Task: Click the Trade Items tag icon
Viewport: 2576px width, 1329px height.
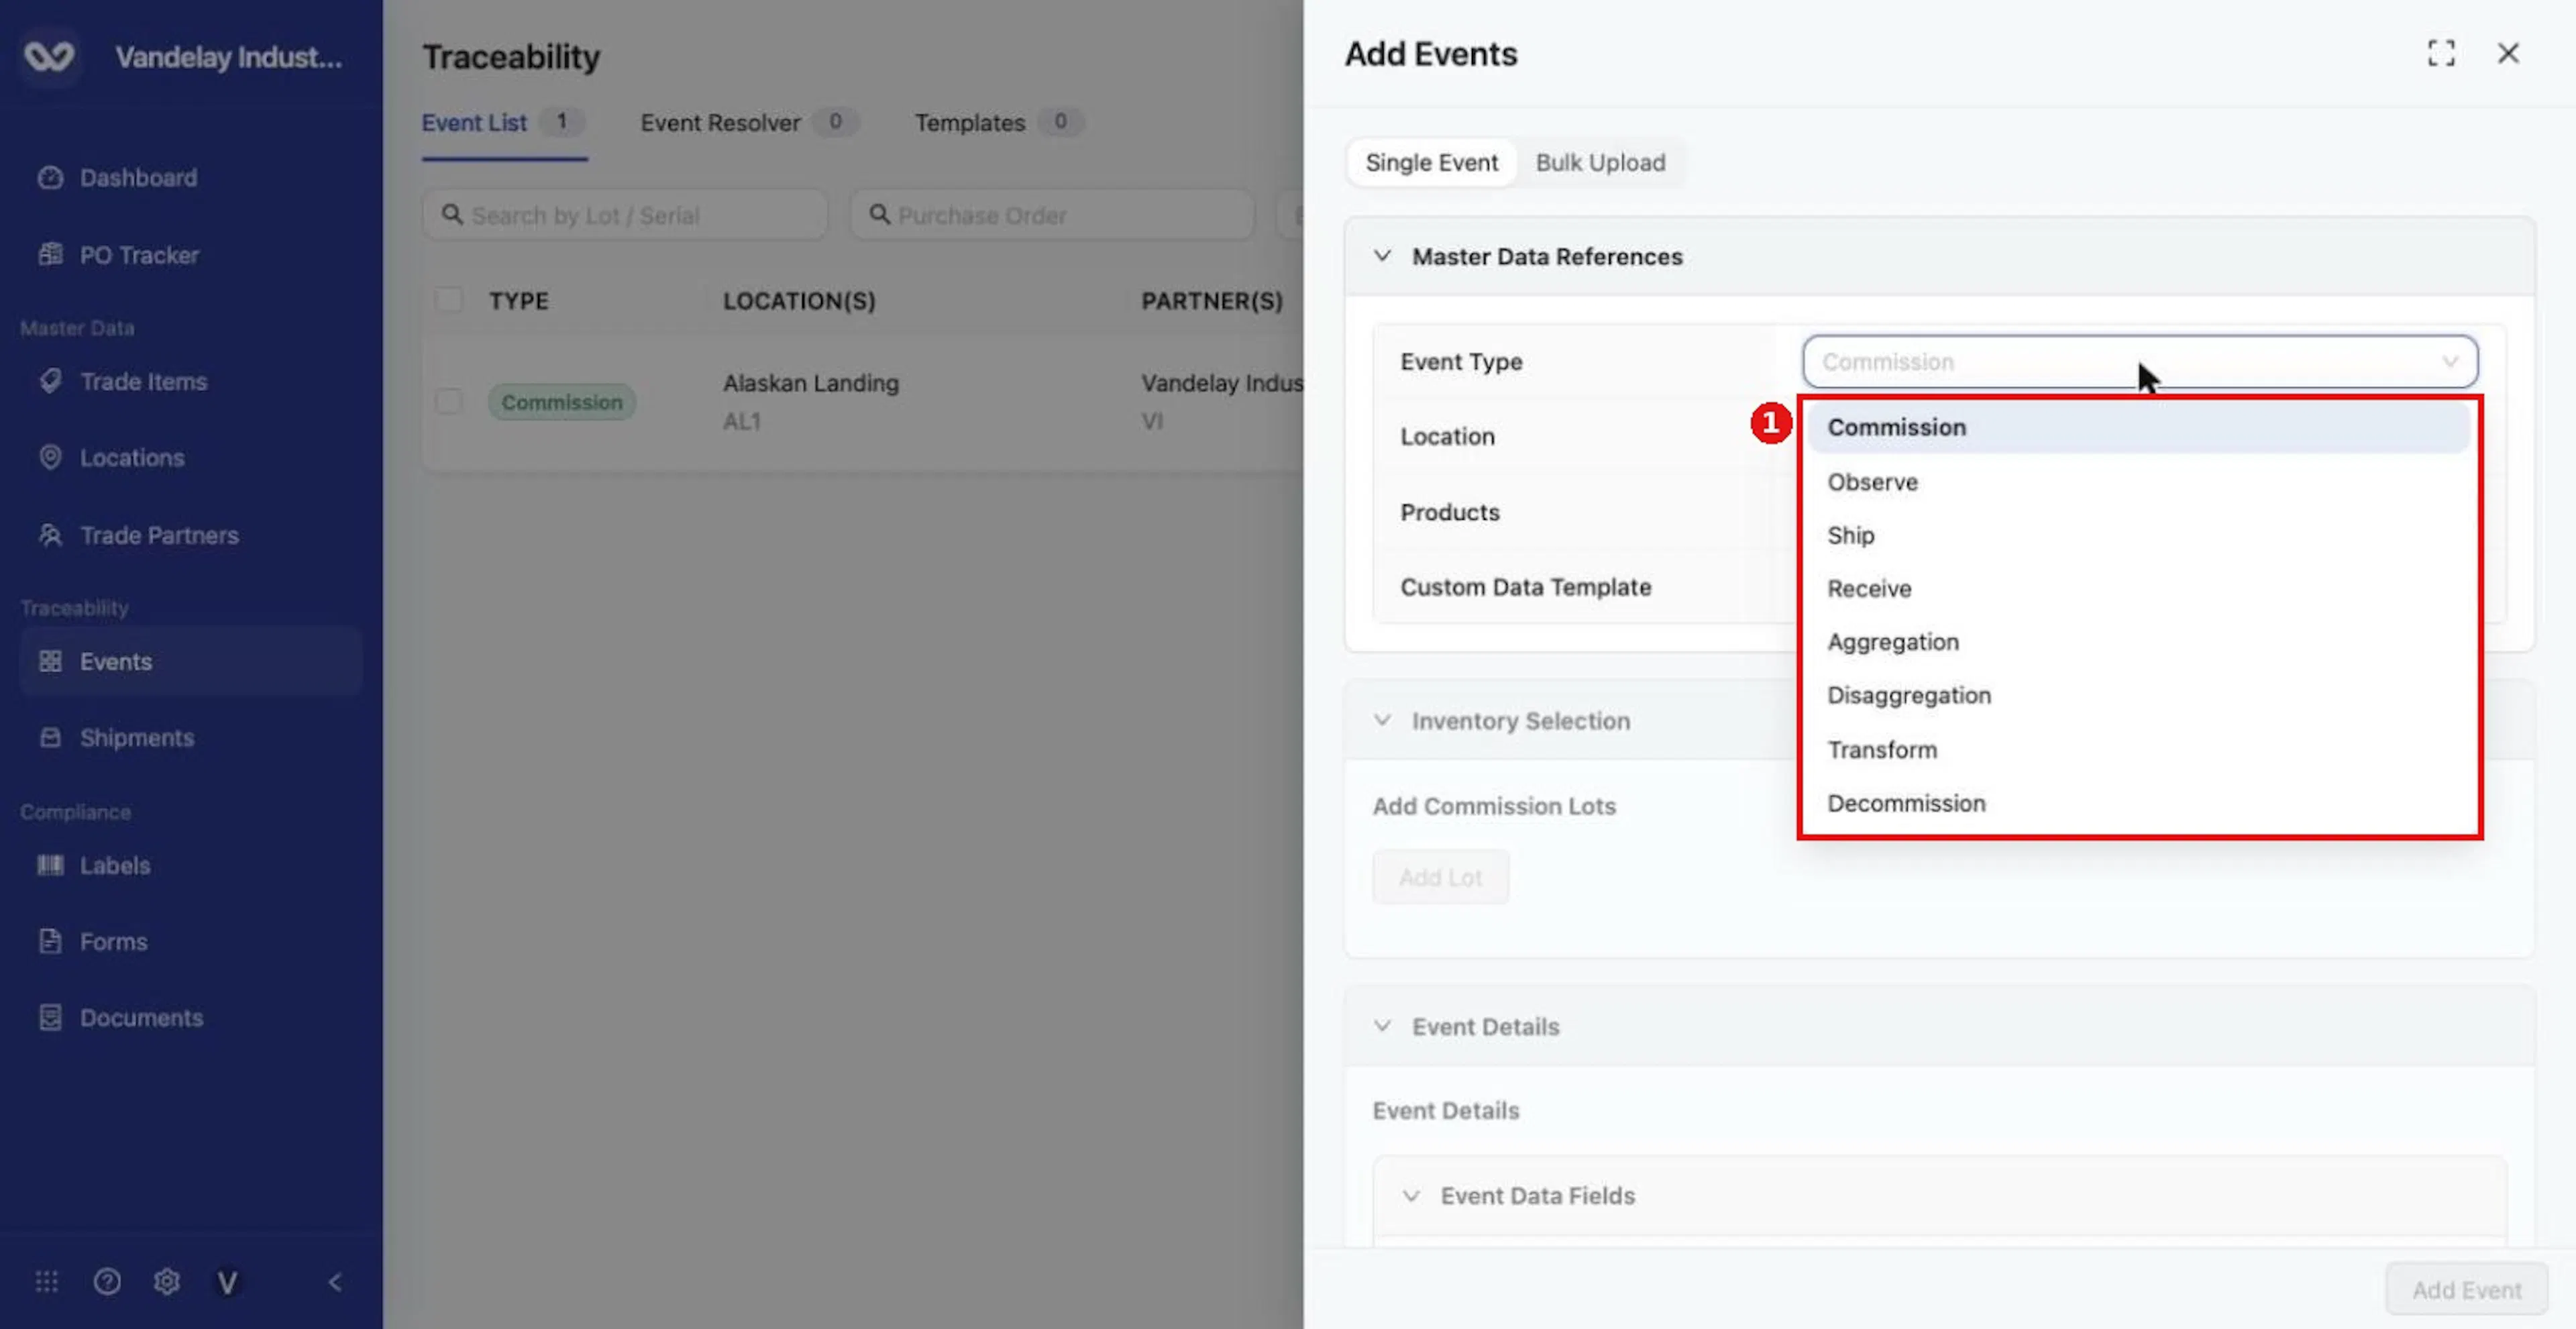Action: [x=50, y=381]
